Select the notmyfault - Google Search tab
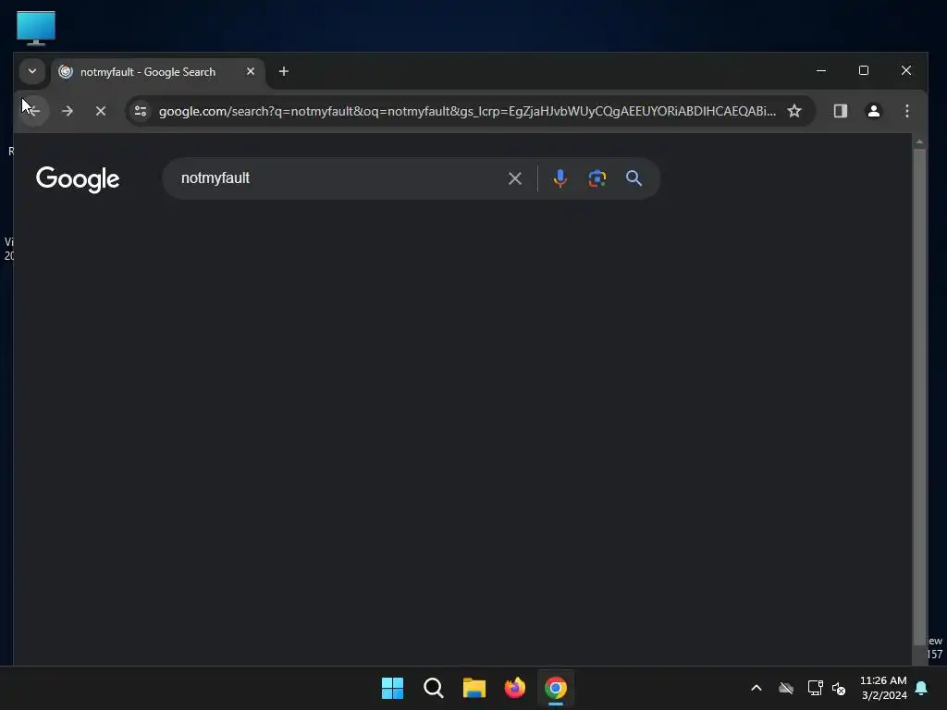 point(158,72)
